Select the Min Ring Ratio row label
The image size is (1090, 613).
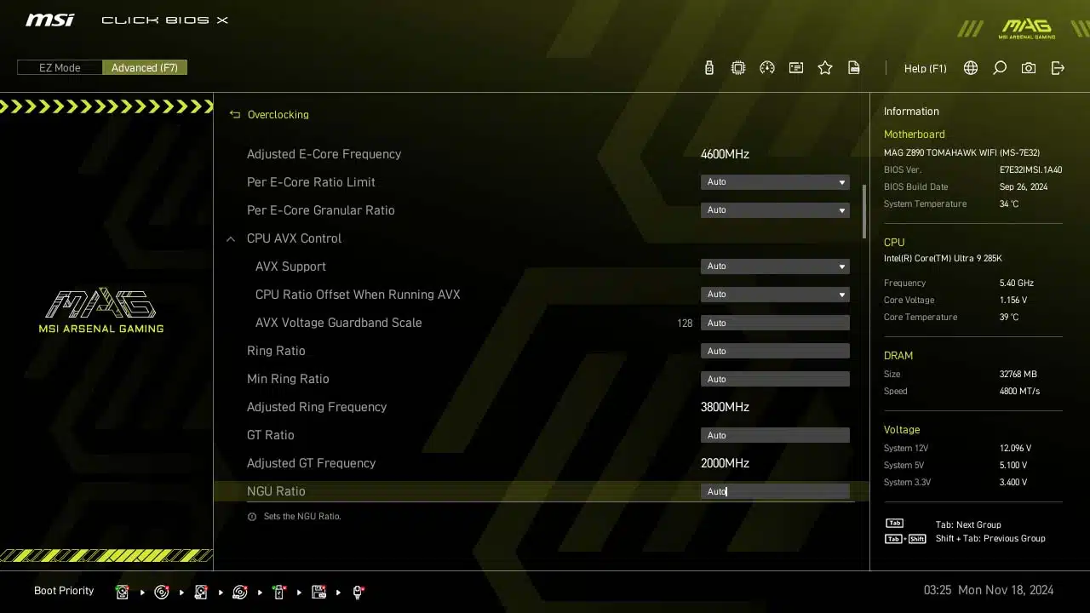point(288,379)
